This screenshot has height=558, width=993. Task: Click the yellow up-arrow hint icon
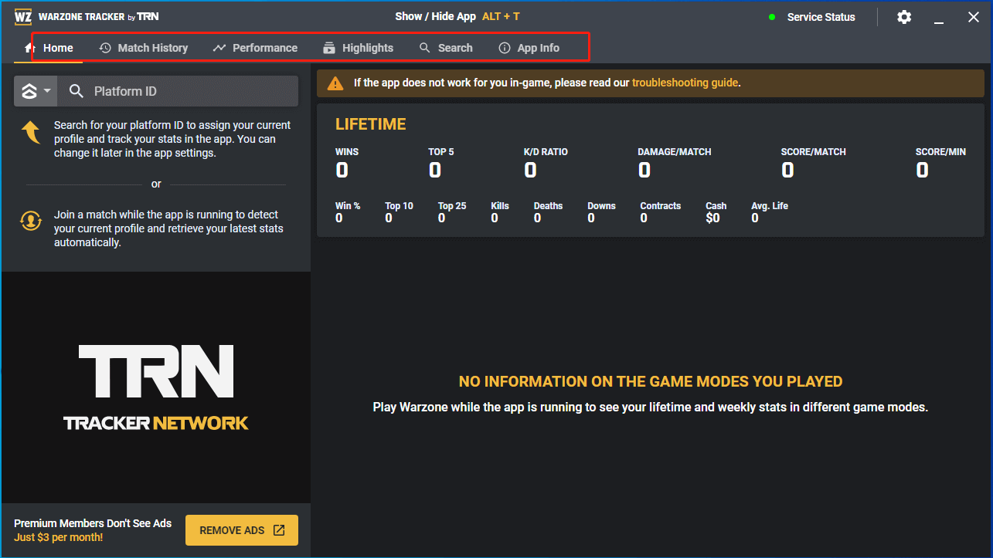click(31, 132)
